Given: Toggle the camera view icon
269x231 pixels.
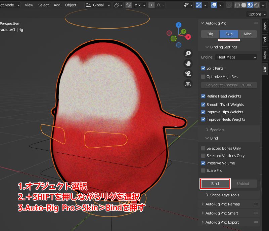Looking at the screenshot, I should click(x=188, y=74).
